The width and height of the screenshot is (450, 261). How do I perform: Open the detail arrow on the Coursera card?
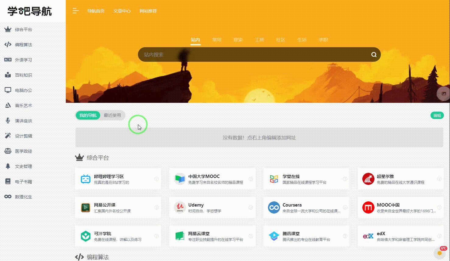345,207
